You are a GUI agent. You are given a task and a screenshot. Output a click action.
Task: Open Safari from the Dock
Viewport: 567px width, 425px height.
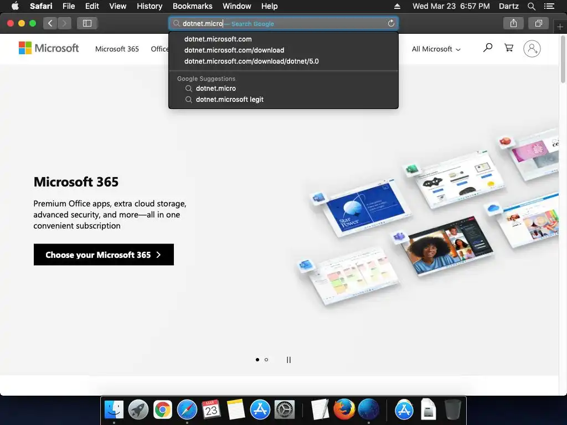pos(187,410)
